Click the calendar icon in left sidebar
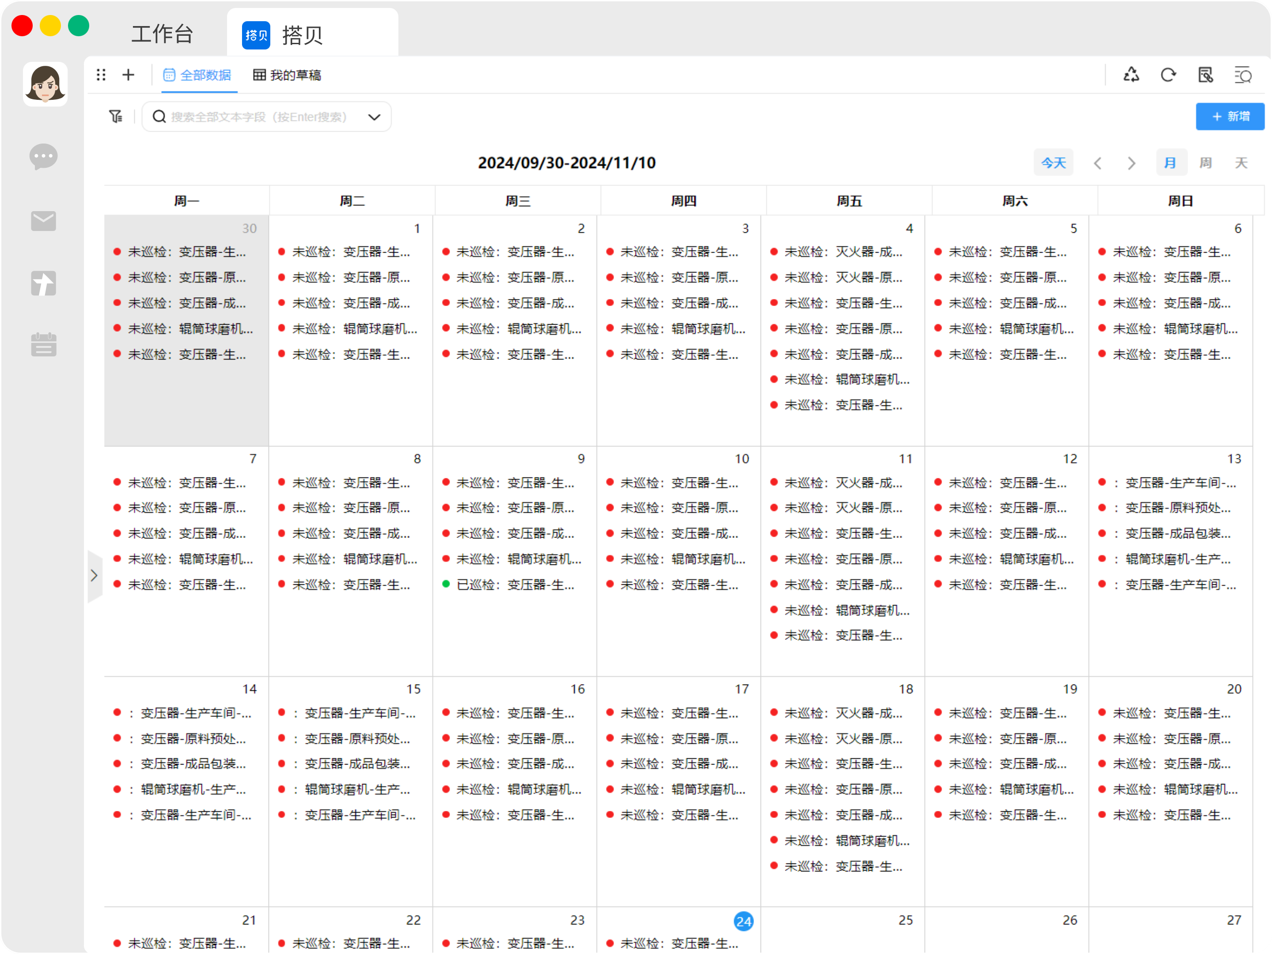Screen dimensions: 1272x954 tap(44, 344)
